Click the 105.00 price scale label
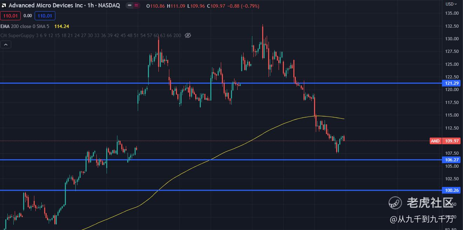This screenshot has height=230, width=463. pyautogui.click(x=452, y=166)
